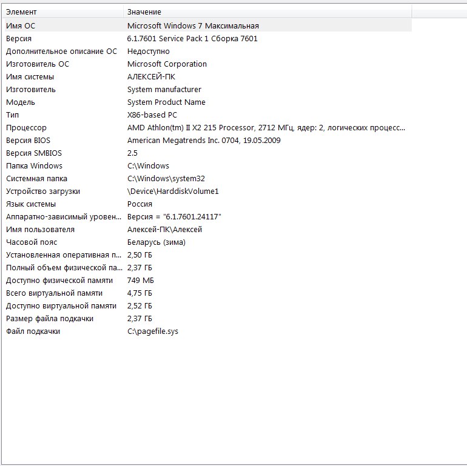Click the "Папка Windows" row
This screenshot has height=466, width=467.
coord(34,166)
